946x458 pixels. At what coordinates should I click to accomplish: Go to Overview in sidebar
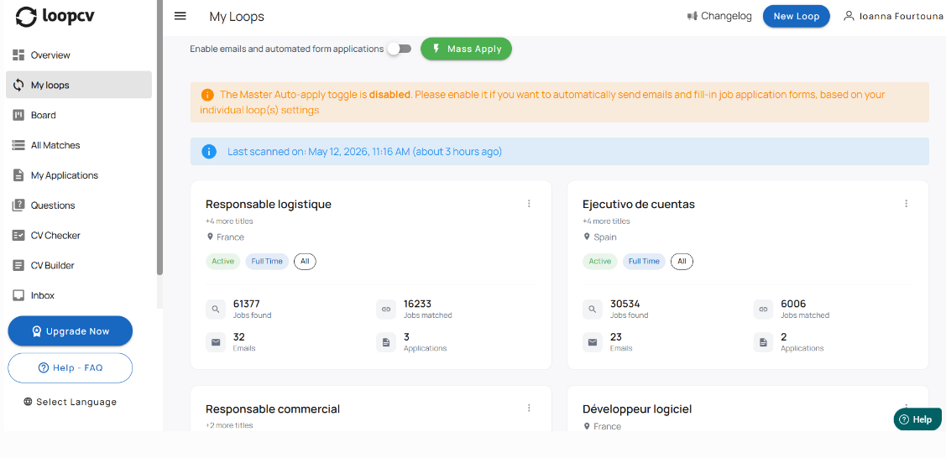pyautogui.click(x=78, y=55)
